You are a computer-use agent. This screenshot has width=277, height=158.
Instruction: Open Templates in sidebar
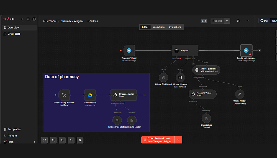click(12, 129)
